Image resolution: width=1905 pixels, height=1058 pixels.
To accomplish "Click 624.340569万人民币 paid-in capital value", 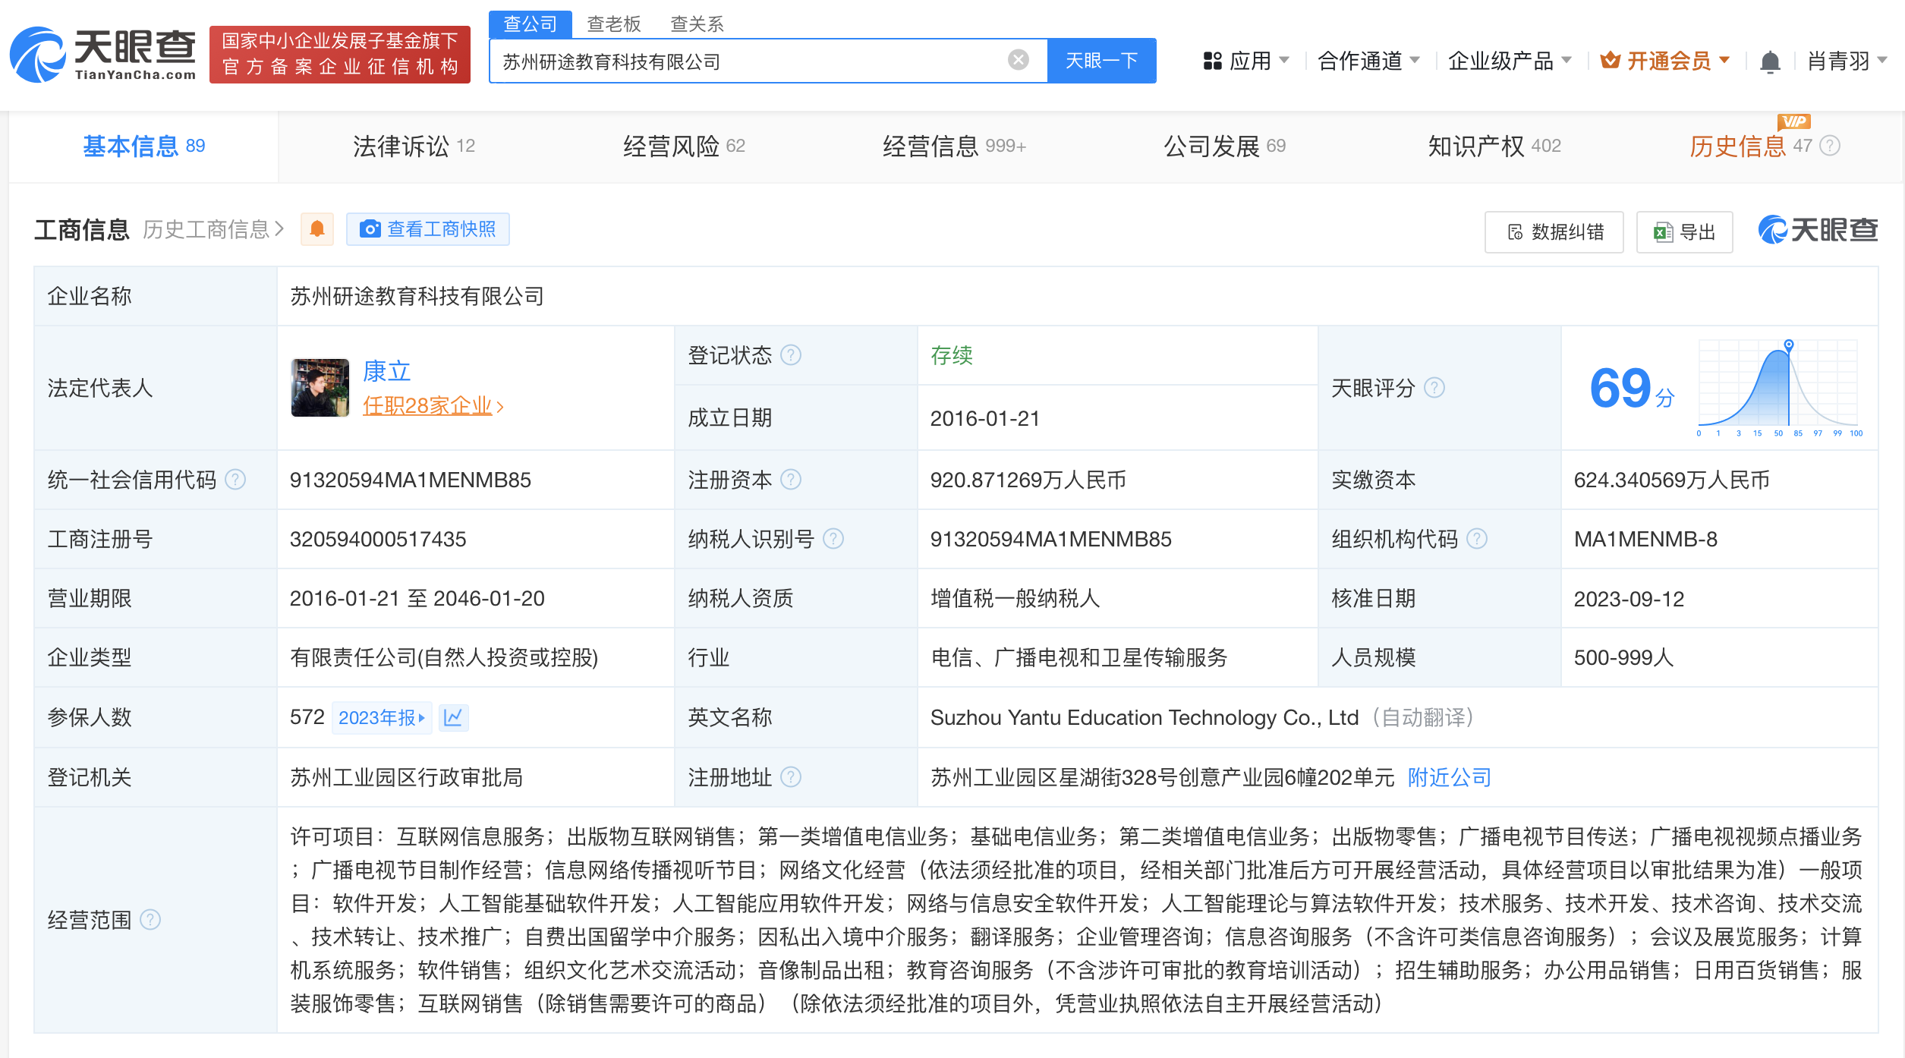I will [x=1672, y=480].
